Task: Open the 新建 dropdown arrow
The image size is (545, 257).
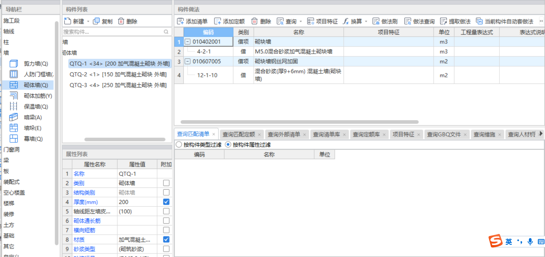Action: 88,21
